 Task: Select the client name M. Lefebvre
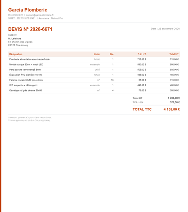(x=15, y=39)
